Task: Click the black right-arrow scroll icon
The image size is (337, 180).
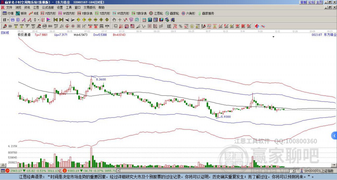Action: coord(73,20)
